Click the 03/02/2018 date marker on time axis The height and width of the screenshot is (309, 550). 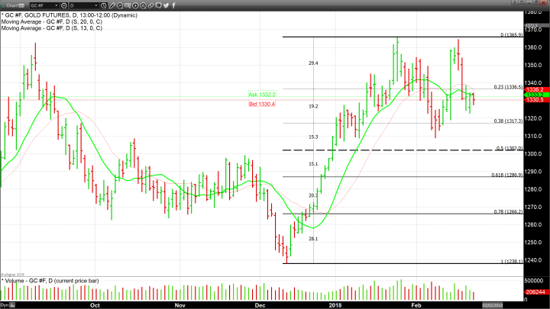point(491,305)
